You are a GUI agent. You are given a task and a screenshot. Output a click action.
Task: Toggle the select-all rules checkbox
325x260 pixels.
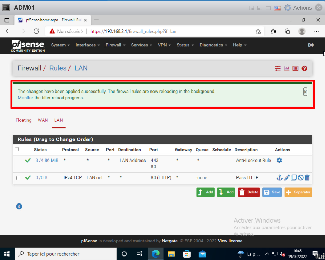coord(17,149)
